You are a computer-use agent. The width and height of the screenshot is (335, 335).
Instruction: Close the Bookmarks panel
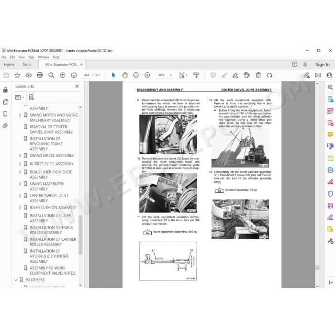coord(77,86)
